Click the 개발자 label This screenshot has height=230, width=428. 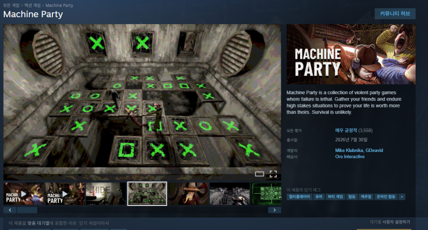(292, 151)
